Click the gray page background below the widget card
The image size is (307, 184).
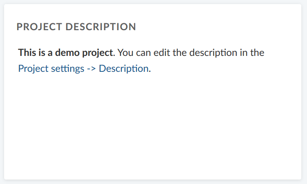[153, 182]
